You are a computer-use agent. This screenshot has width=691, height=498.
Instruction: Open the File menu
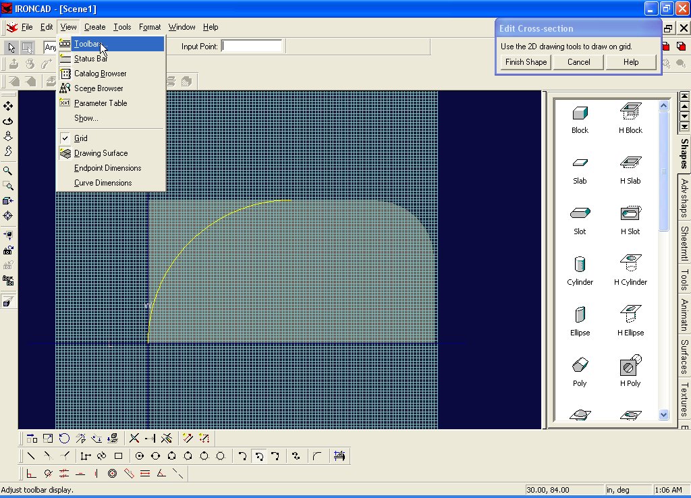pyautogui.click(x=27, y=27)
